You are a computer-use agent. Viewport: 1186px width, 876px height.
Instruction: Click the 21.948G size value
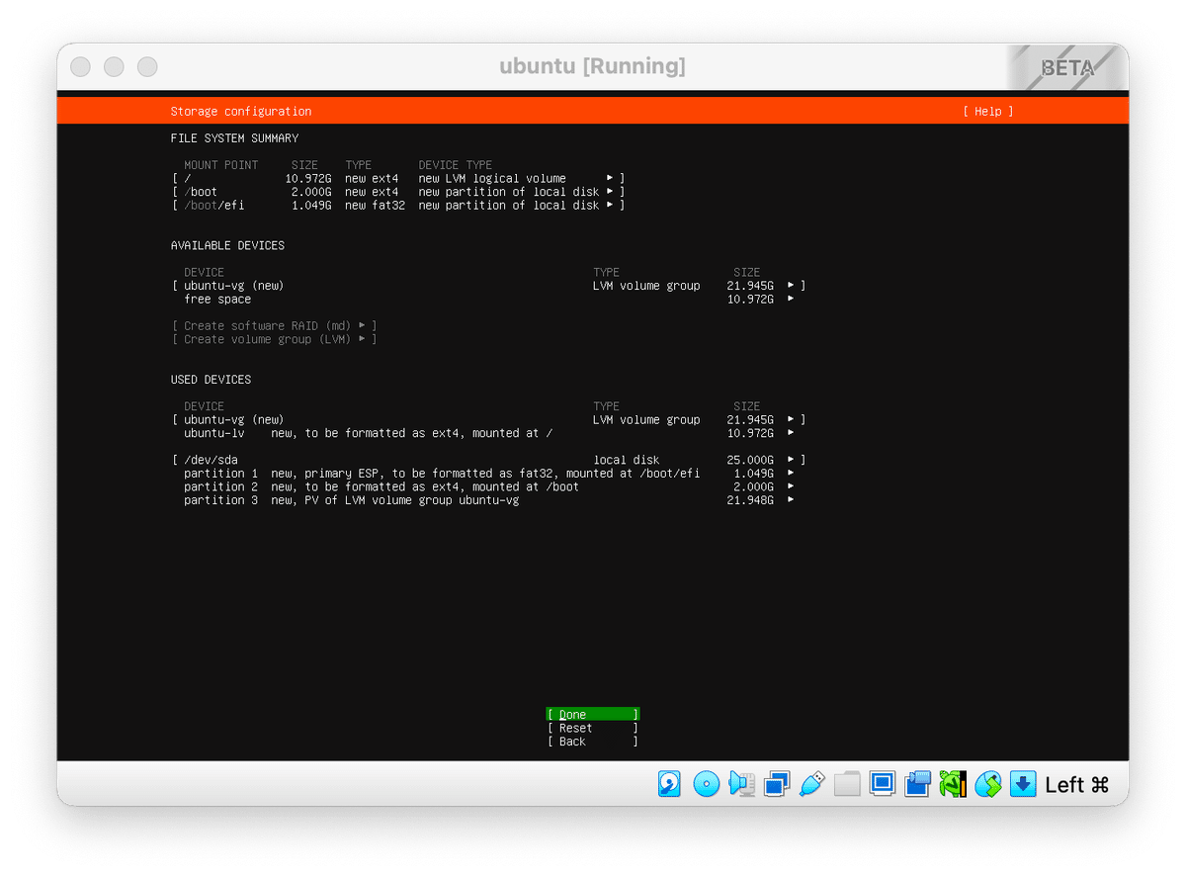click(750, 500)
